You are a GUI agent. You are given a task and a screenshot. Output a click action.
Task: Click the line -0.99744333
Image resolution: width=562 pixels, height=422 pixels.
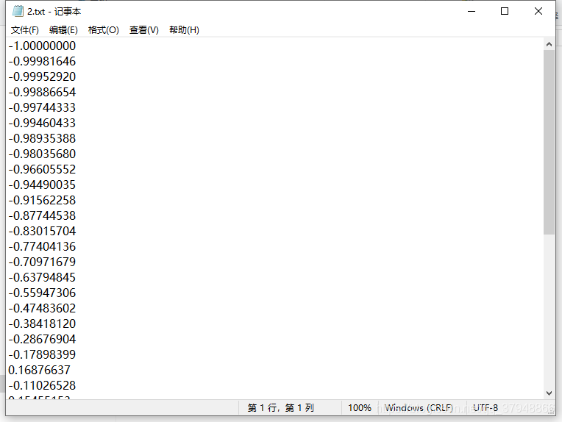coord(42,107)
